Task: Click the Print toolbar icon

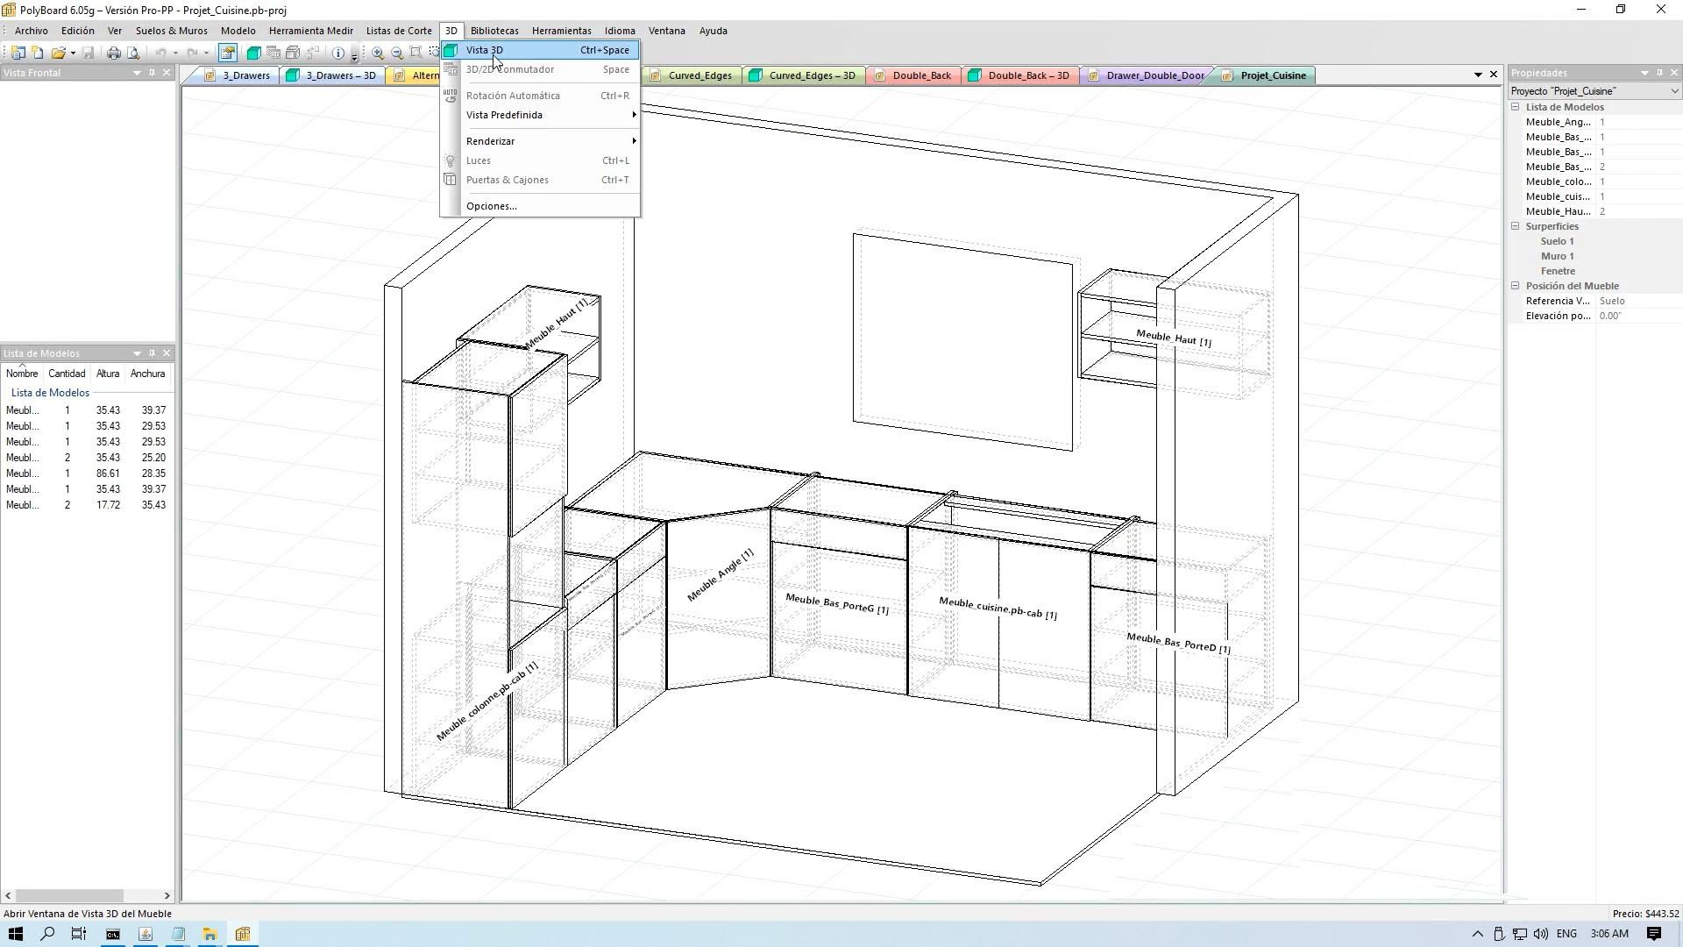Action: 113,53
